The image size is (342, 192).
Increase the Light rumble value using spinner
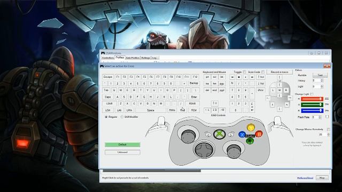[322, 86]
